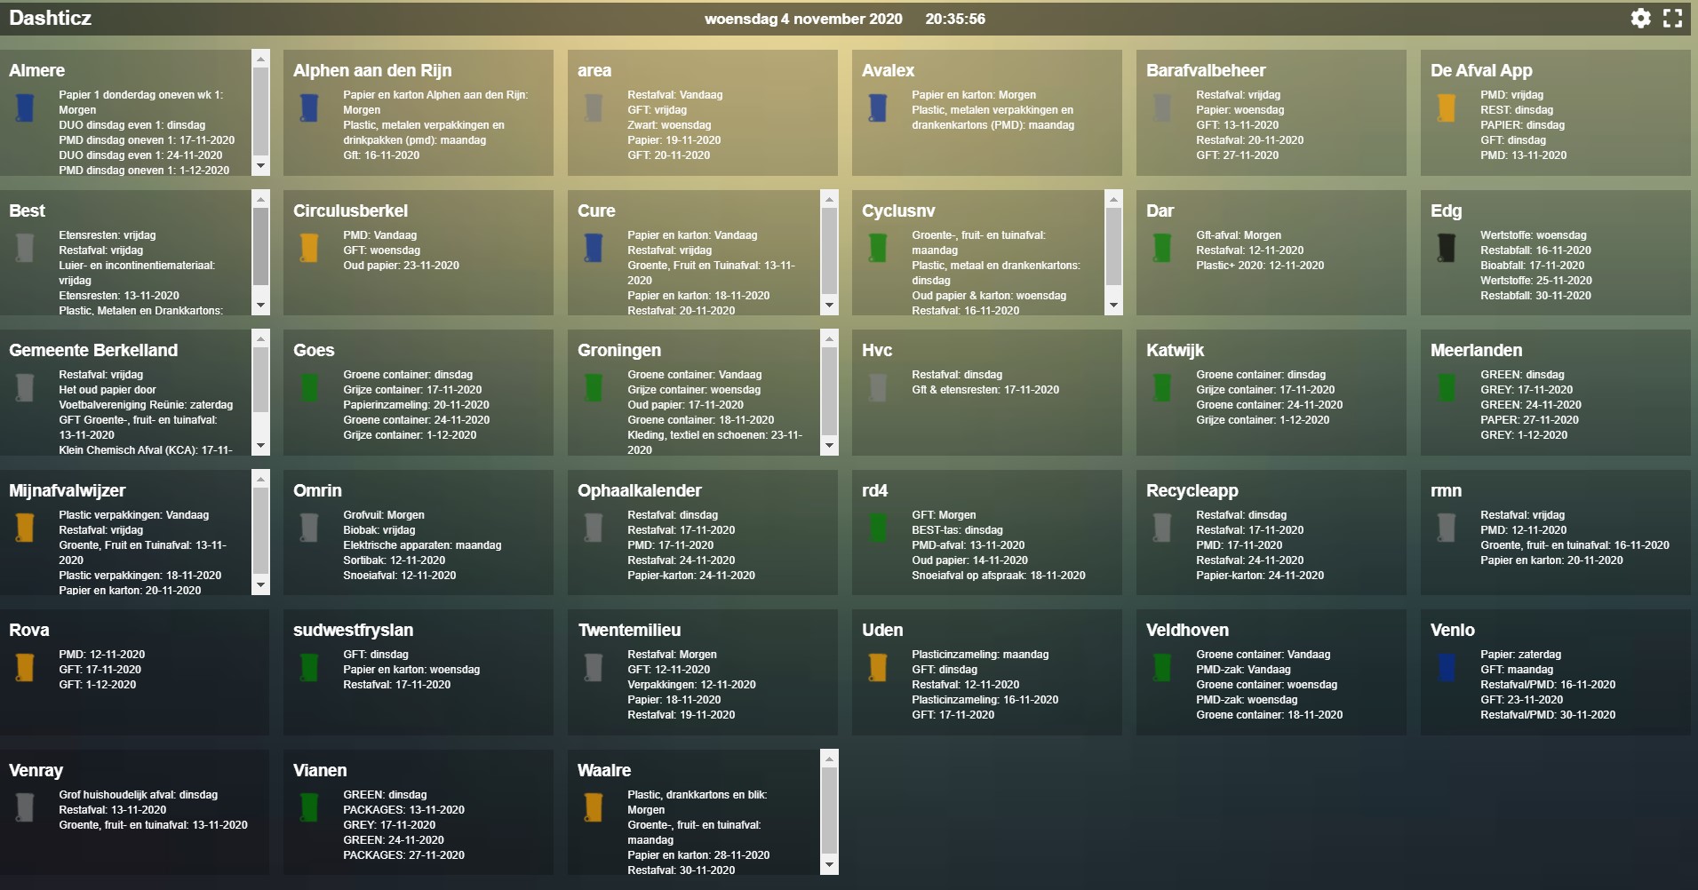
Task: Click scroll-down arrow in Gemeente Berkelland card
Action: (x=260, y=446)
